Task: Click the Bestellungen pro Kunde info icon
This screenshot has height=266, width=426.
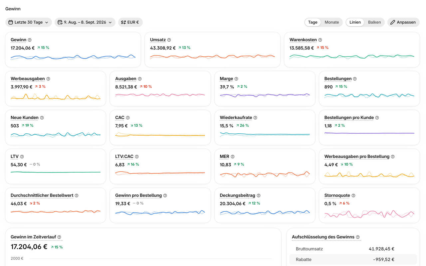Action: pos(377,118)
